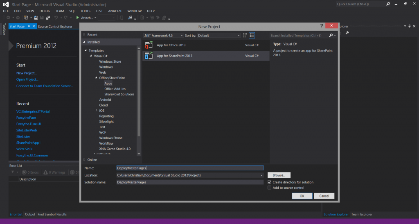Expand the Recent section in New Project
The width and height of the screenshot is (419, 224).
(84, 34)
